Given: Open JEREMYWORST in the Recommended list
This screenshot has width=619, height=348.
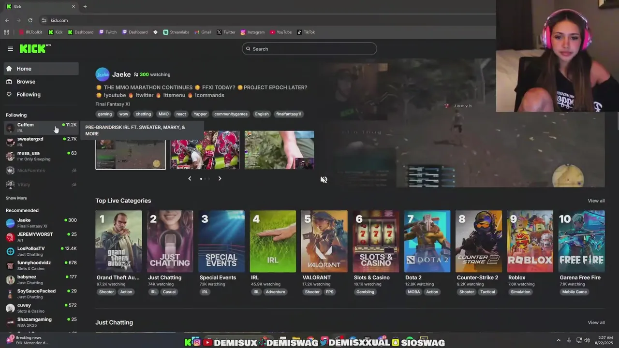Looking at the screenshot, I should [41, 237].
